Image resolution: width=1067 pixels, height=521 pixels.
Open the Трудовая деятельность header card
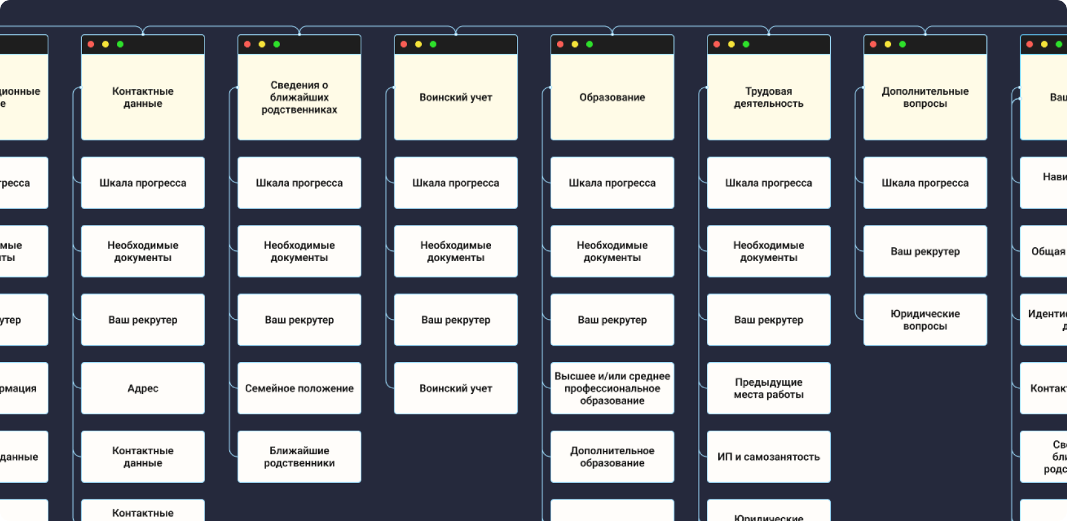(x=768, y=97)
